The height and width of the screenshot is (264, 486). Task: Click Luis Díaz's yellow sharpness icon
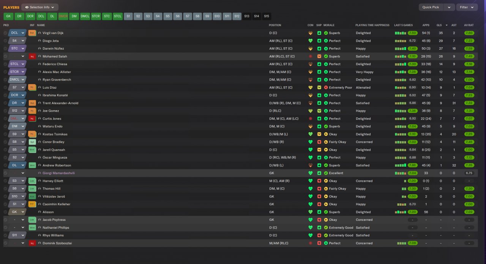point(319,87)
